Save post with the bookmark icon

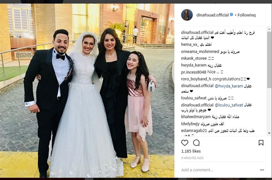click(261, 143)
